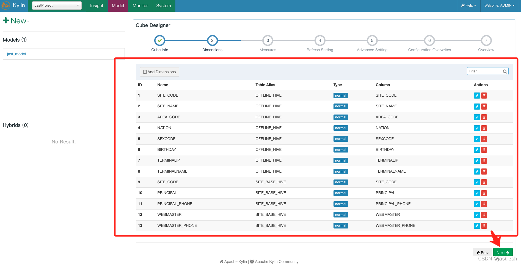Screen dimensions: 521x264
Task: Edit the WEBMASTER dimension row 12
Action: (477, 215)
